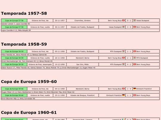The image size is (161, 120).
Task: Click 'Bern Young Boys' home team, 26-11-1958 row
Action: (115, 58)
